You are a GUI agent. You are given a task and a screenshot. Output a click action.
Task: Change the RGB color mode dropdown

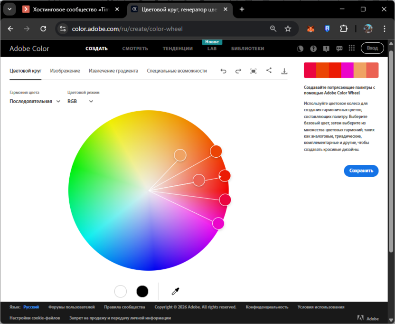[80, 101]
